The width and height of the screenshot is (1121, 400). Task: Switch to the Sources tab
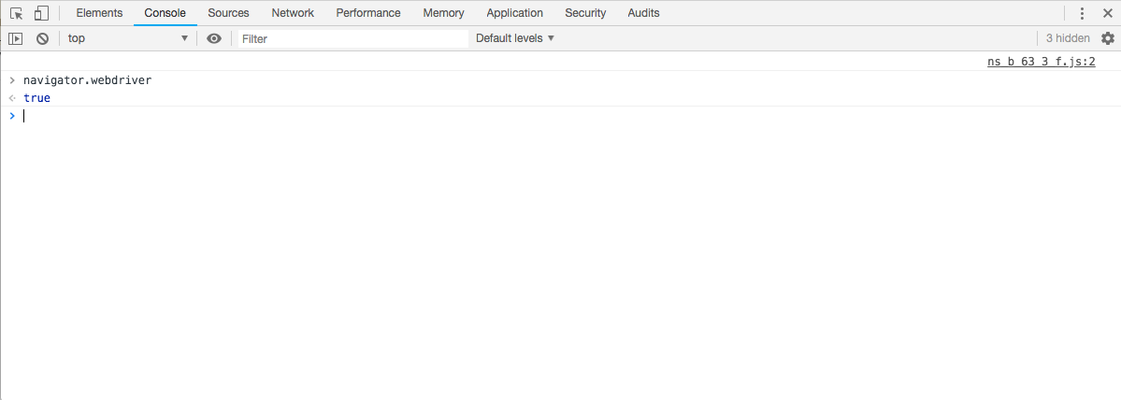tap(228, 13)
